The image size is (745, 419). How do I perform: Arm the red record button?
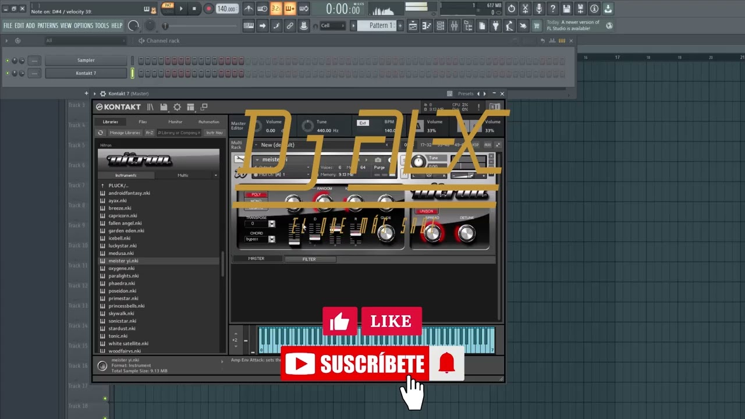click(x=208, y=9)
